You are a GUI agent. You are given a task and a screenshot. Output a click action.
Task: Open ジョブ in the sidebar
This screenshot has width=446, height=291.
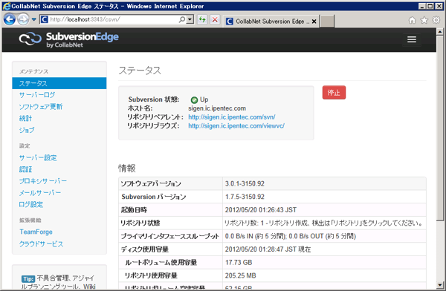[x=27, y=130]
